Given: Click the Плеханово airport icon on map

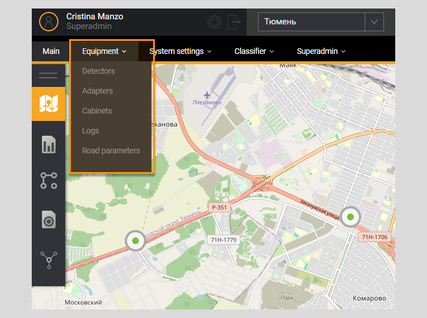Looking at the screenshot, I should 207,95.
